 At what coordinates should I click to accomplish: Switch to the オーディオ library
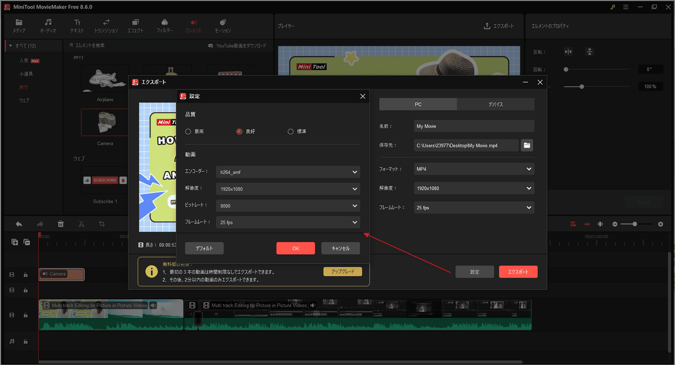pyautogui.click(x=48, y=26)
